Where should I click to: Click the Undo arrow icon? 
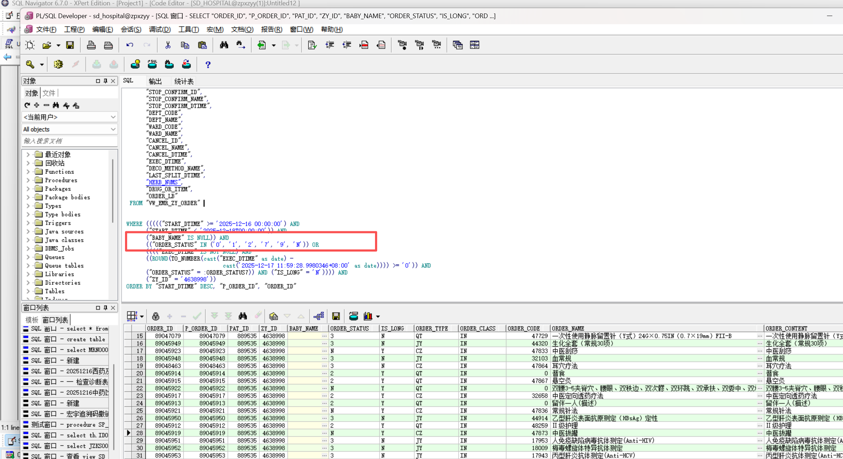pos(130,45)
